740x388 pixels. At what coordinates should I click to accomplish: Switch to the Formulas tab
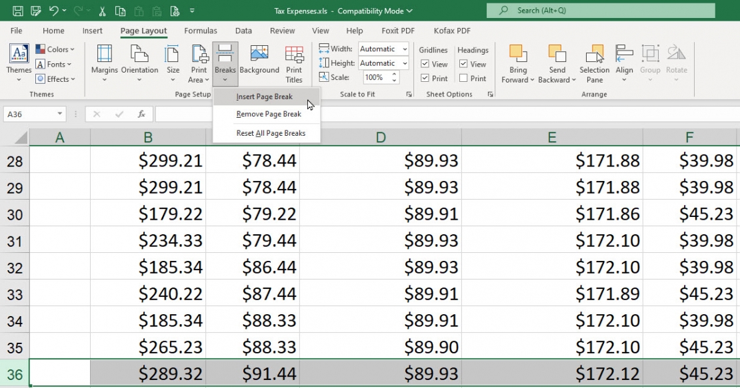(200, 31)
